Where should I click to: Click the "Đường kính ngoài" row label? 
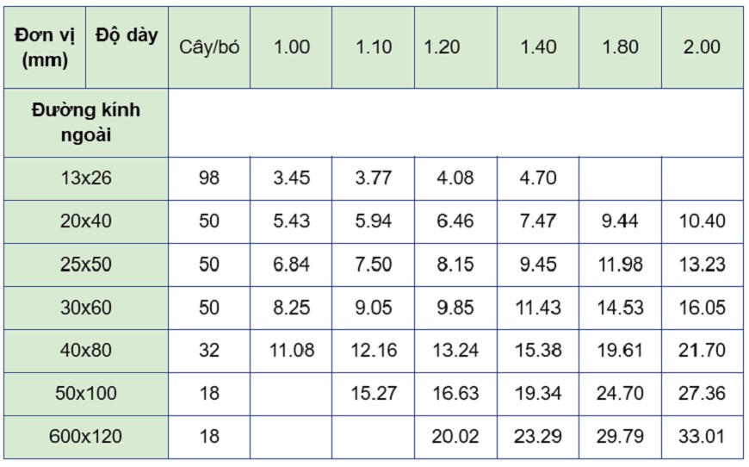point(86,122)
